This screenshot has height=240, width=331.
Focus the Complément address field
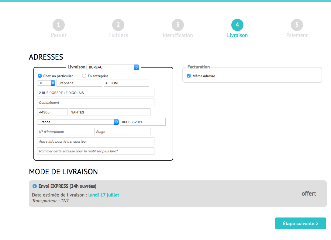[96, 103]
